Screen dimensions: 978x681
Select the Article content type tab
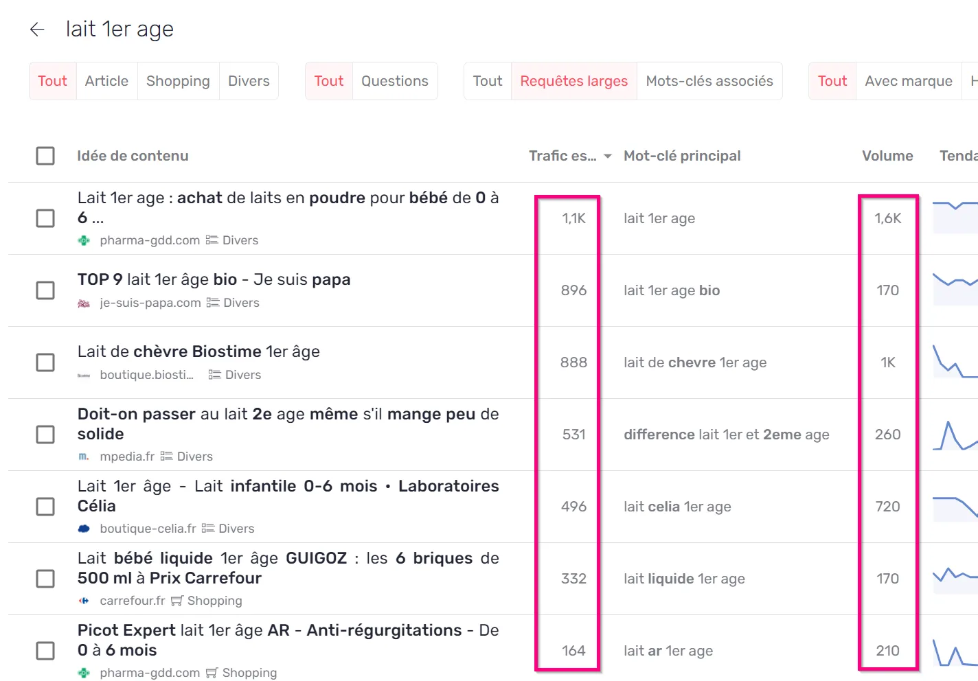[106, 81]
